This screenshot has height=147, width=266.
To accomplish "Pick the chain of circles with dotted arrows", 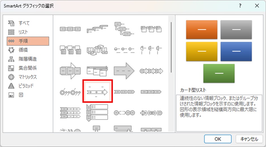I will (151, 71).
